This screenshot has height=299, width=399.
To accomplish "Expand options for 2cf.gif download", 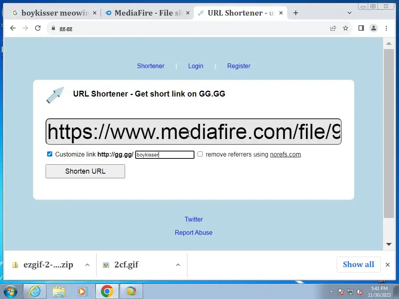I will [x=178, y=265].
